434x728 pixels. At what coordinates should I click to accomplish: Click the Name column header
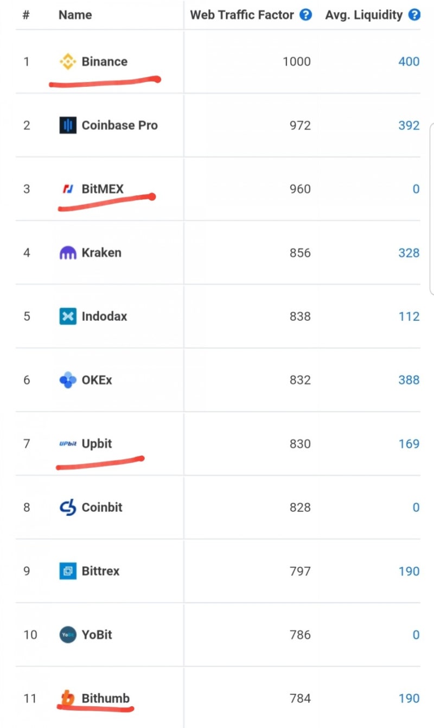pos(74,15)
